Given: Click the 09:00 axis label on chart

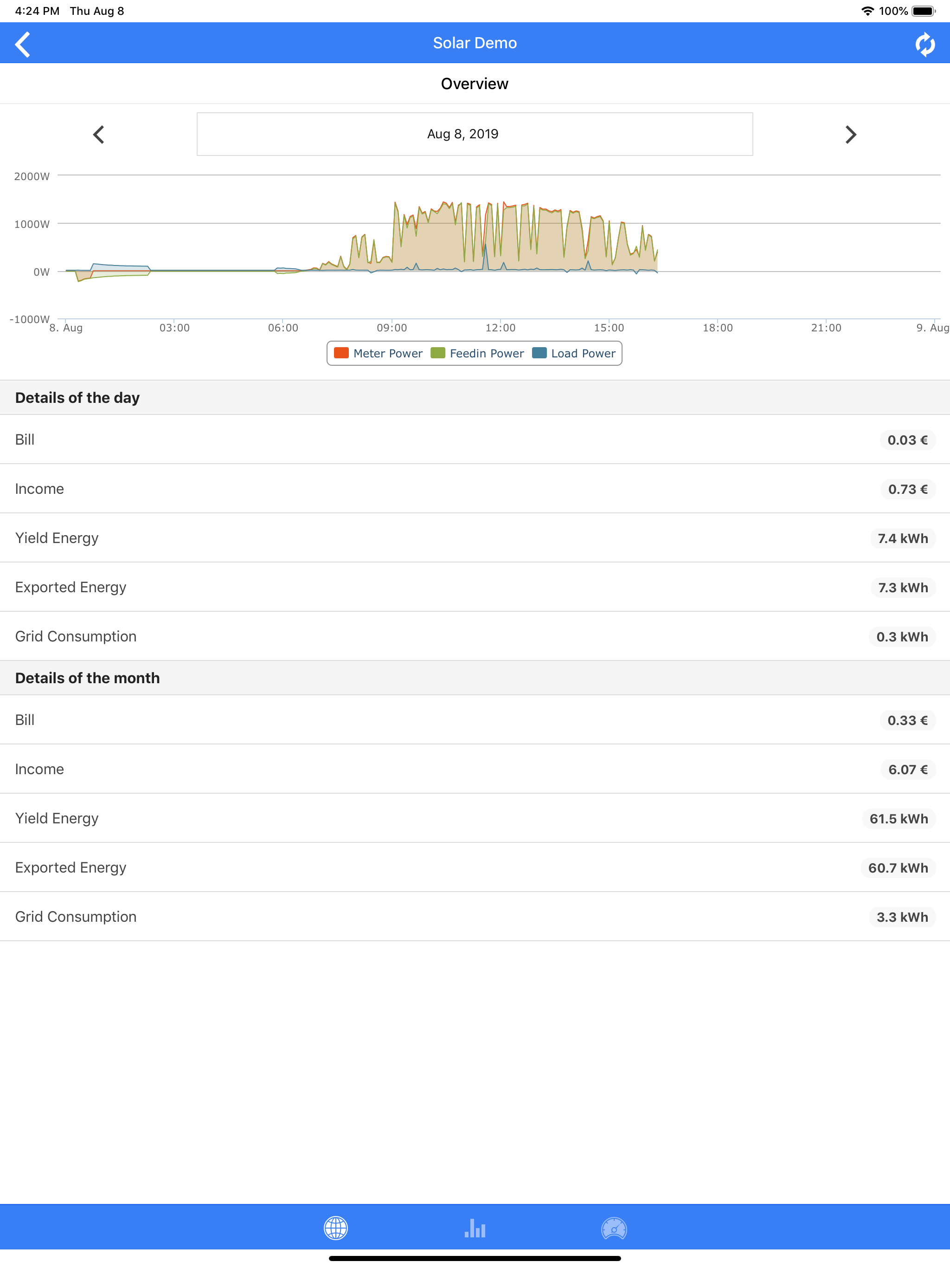Looking at the screenshot, I should tap(392, 328).
